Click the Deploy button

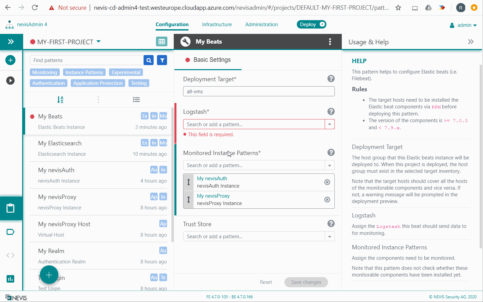pyautogui.click(x=312, y=24)
